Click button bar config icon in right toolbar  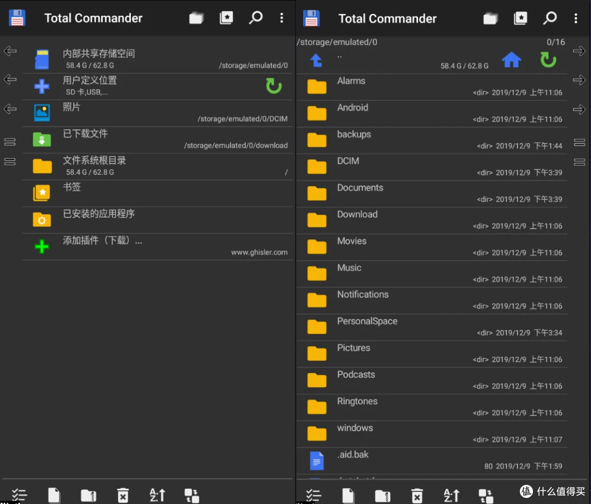[485, 496]
